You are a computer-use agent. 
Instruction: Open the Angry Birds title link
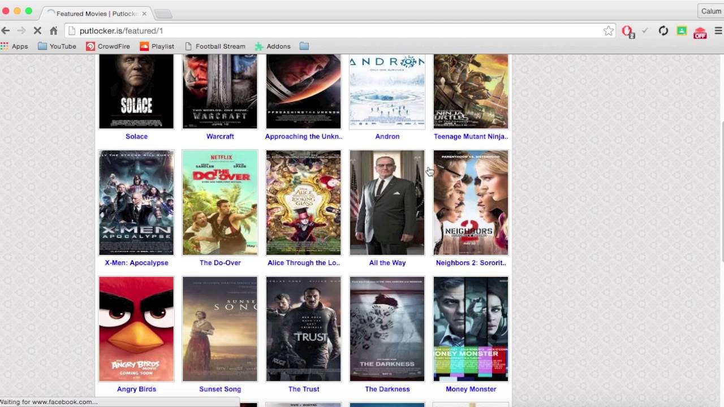136,389
